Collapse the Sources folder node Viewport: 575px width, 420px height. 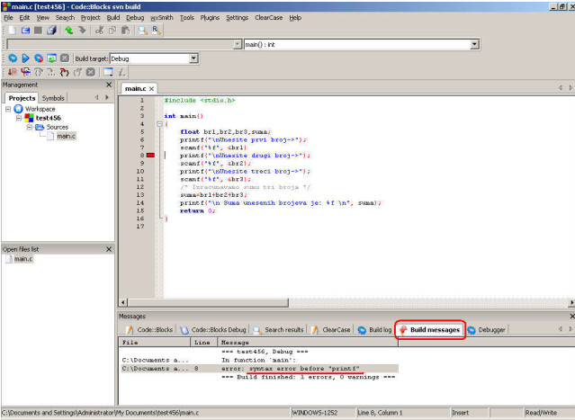[29, 127]
